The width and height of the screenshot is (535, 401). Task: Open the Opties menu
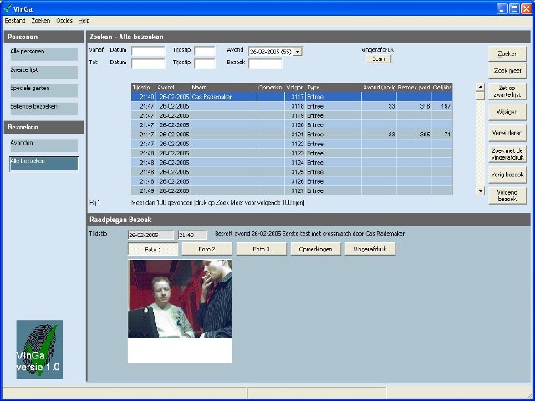tap(64, 20)
